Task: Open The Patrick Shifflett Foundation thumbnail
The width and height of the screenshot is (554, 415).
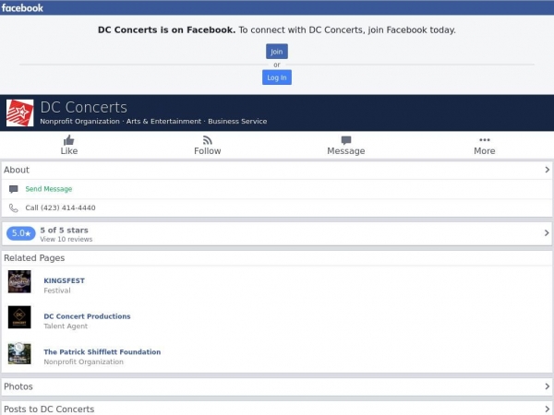Action: (19, 353)
